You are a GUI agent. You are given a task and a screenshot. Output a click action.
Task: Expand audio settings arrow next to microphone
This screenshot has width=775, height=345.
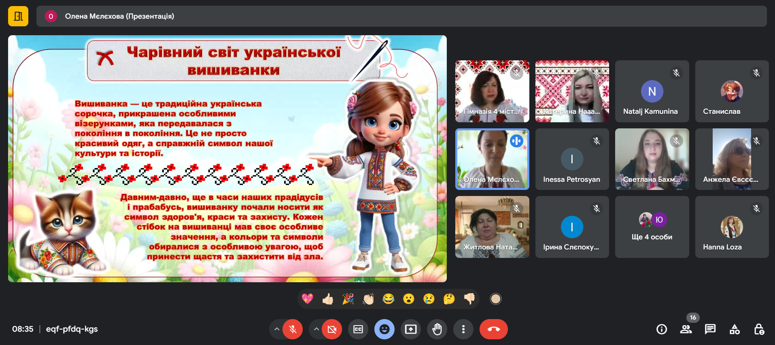tap(277, 329)
